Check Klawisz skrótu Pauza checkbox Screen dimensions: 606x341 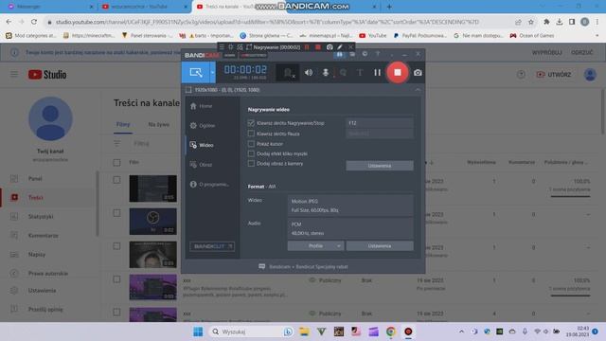click(x=251, y=134)
